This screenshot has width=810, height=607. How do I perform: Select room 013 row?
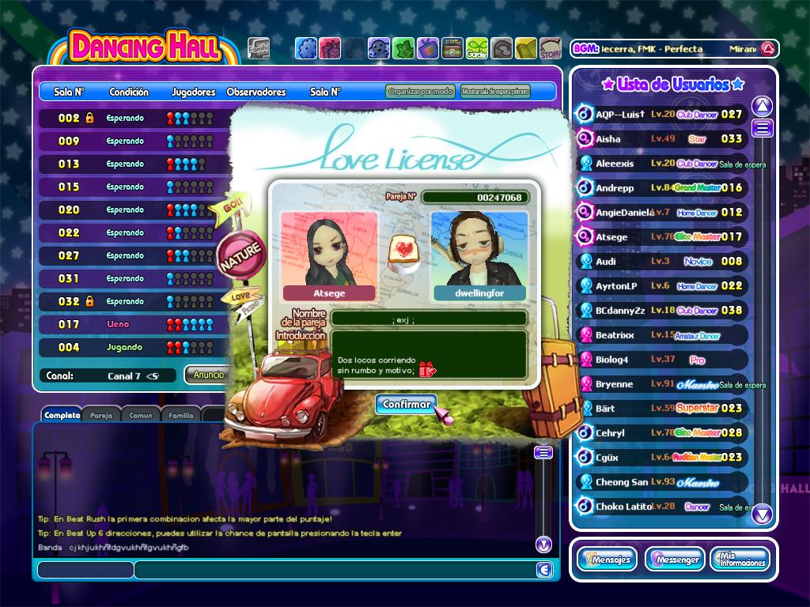pos(134,164)
